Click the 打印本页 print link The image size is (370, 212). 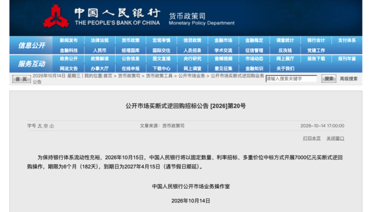[x=312, y=138]
